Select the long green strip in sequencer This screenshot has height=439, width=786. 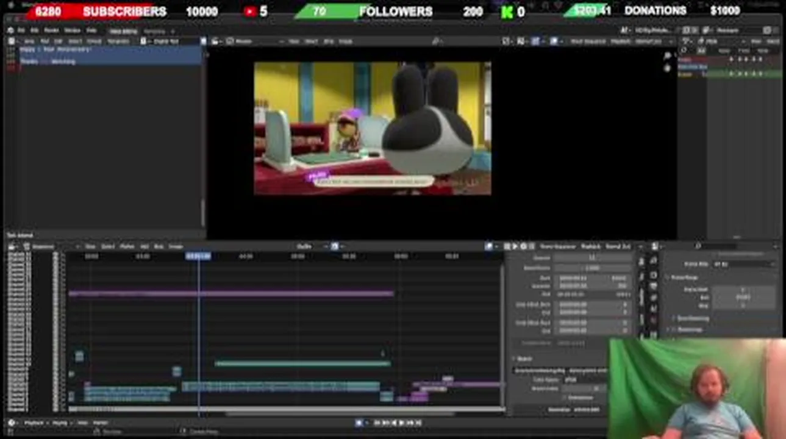[302, 364]
